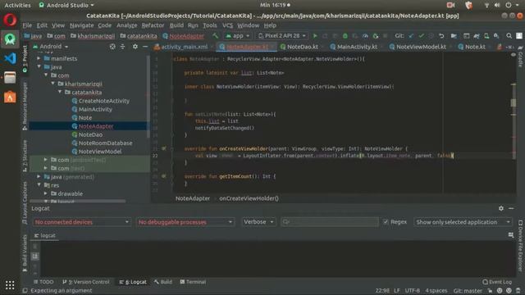
Task: Open the Refactor menu
Action: (x=153, y=25)
